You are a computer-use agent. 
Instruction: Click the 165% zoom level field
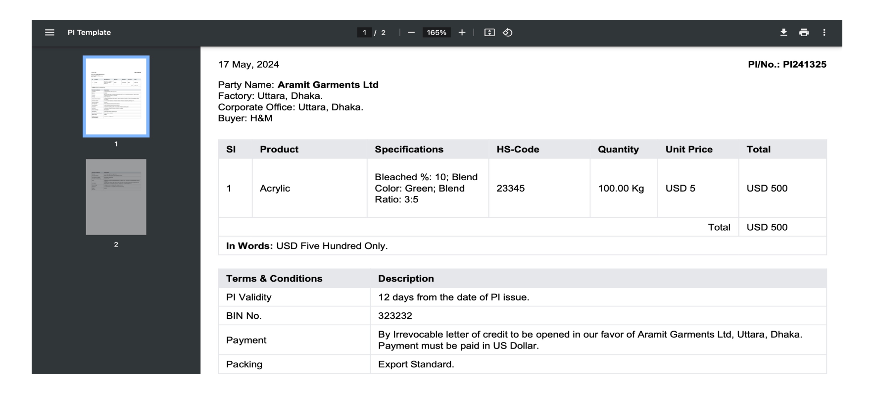(x=437, y=33)
